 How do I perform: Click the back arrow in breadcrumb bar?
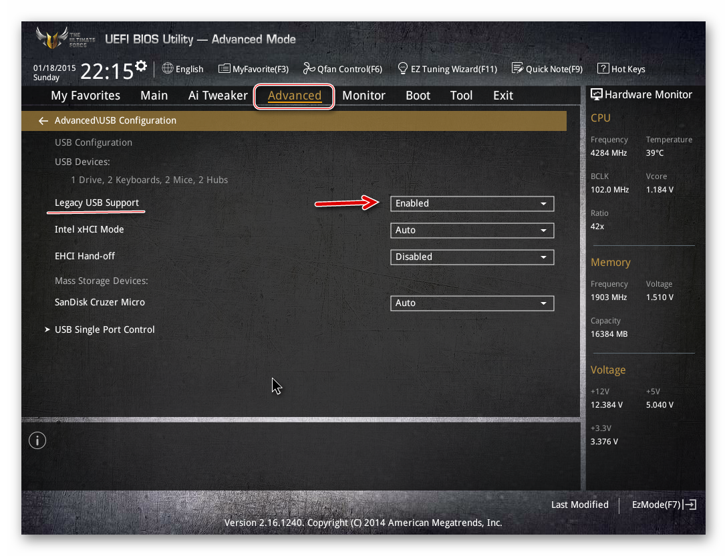point(43,121)
